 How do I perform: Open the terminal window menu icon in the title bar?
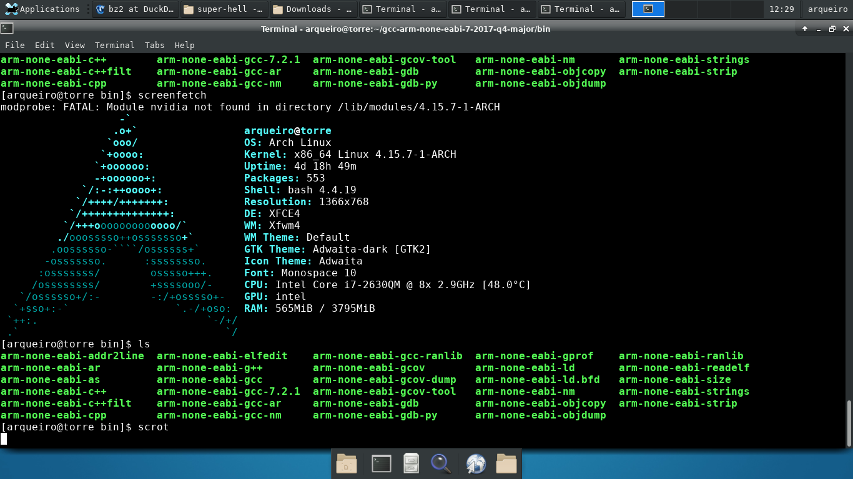pos(7,28)
